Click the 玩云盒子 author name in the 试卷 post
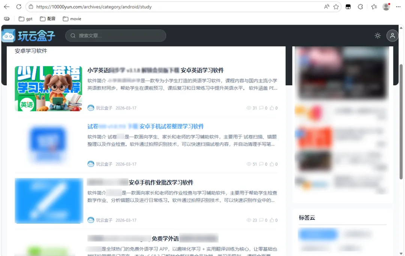Image resolution: width=405 pixels, height=256 pixels. 104,164
